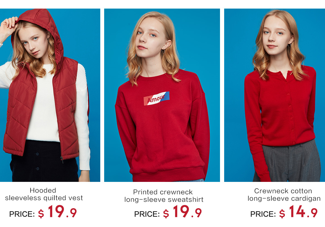The height and width of the screenshot is (227, 325).
Task: Click the 'Printed crewneck long-sleeve sweatshirt' title
Action: [x=164, y=196]
